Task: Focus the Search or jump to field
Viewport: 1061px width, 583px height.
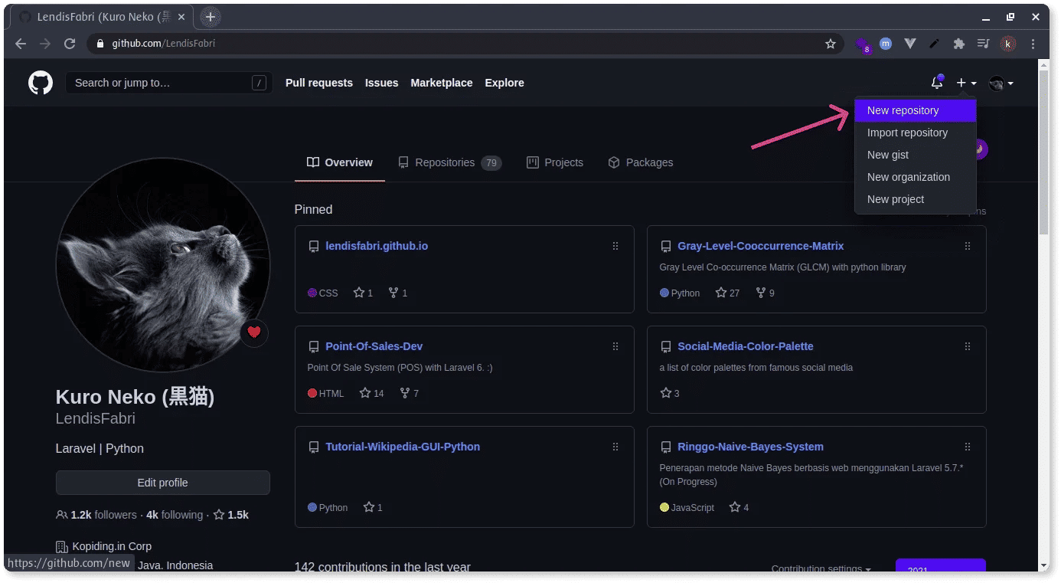Action: pyautogui.click(x=169, y=83)
